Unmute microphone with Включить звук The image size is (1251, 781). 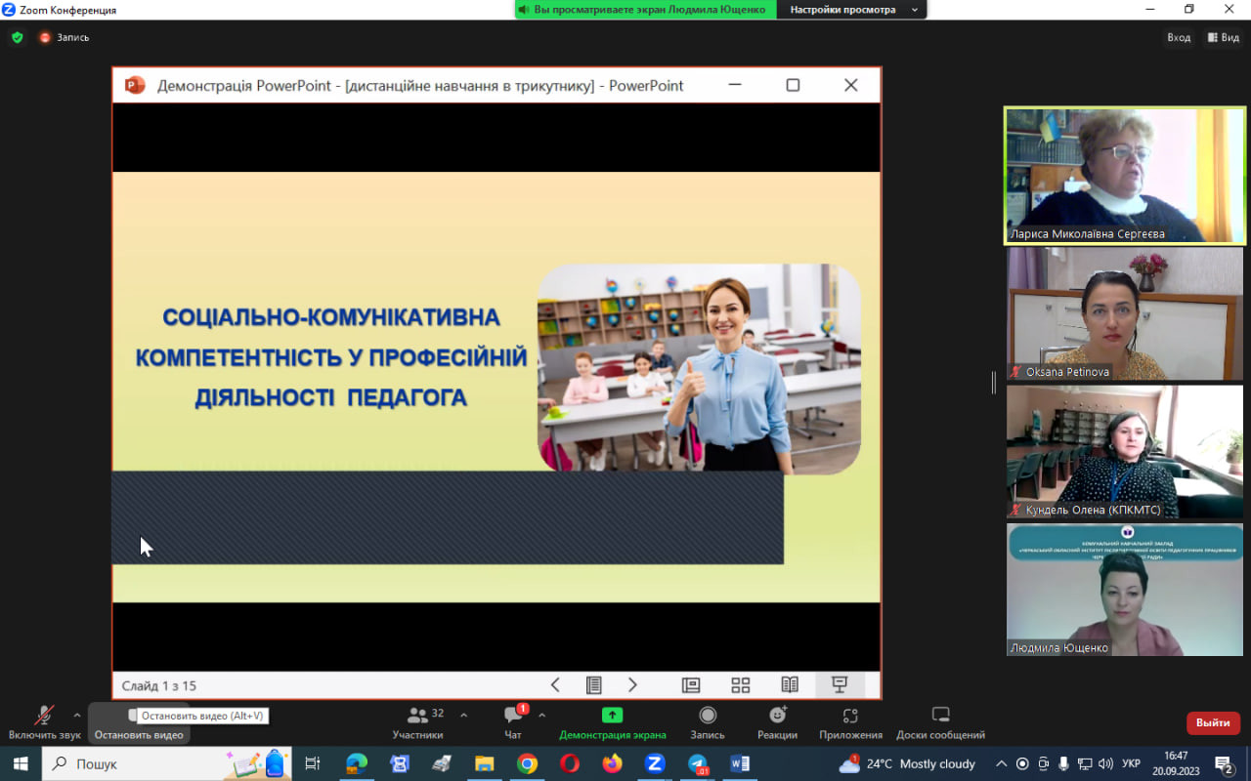click(x=44, y=721)
